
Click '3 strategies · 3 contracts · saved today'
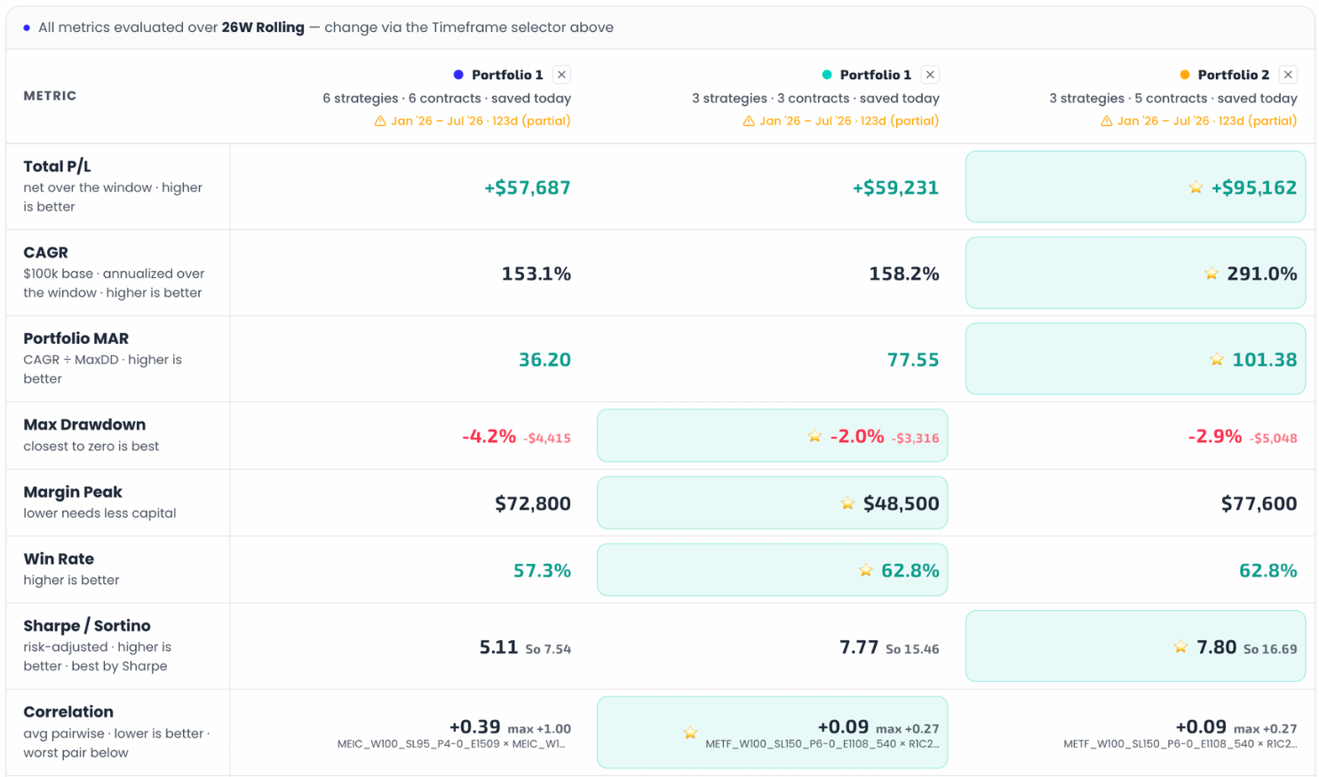pyautogui.click(x=815, y=99)
